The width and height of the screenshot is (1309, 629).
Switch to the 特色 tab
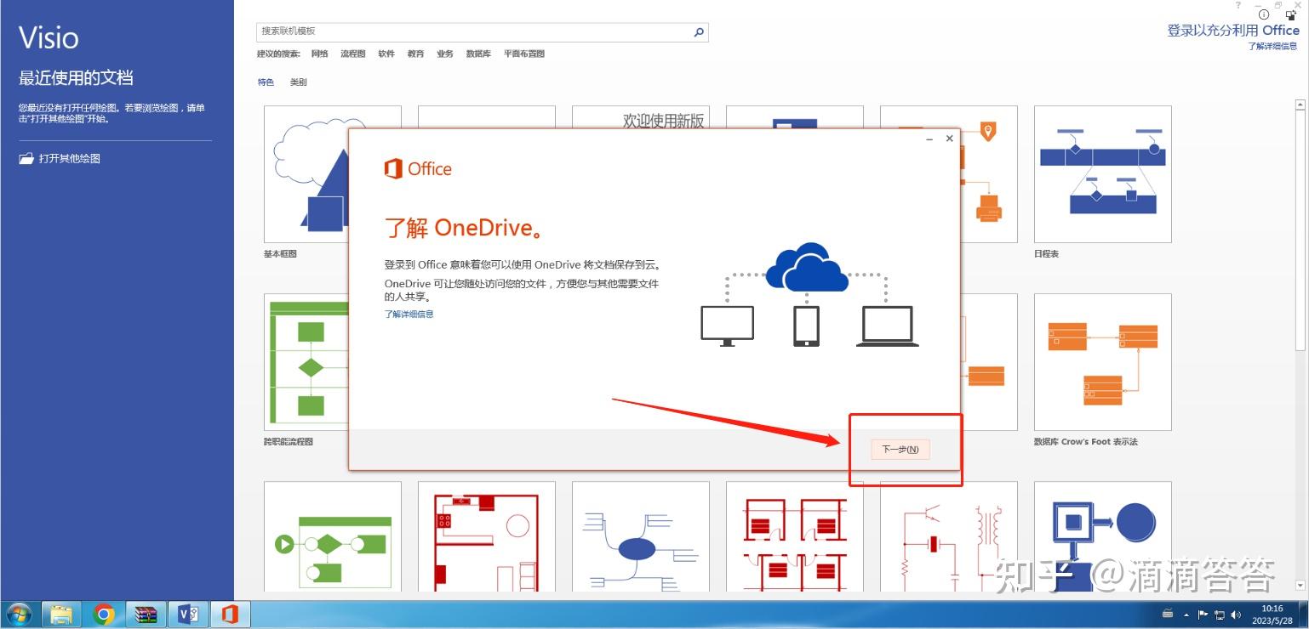click(266, 82)
